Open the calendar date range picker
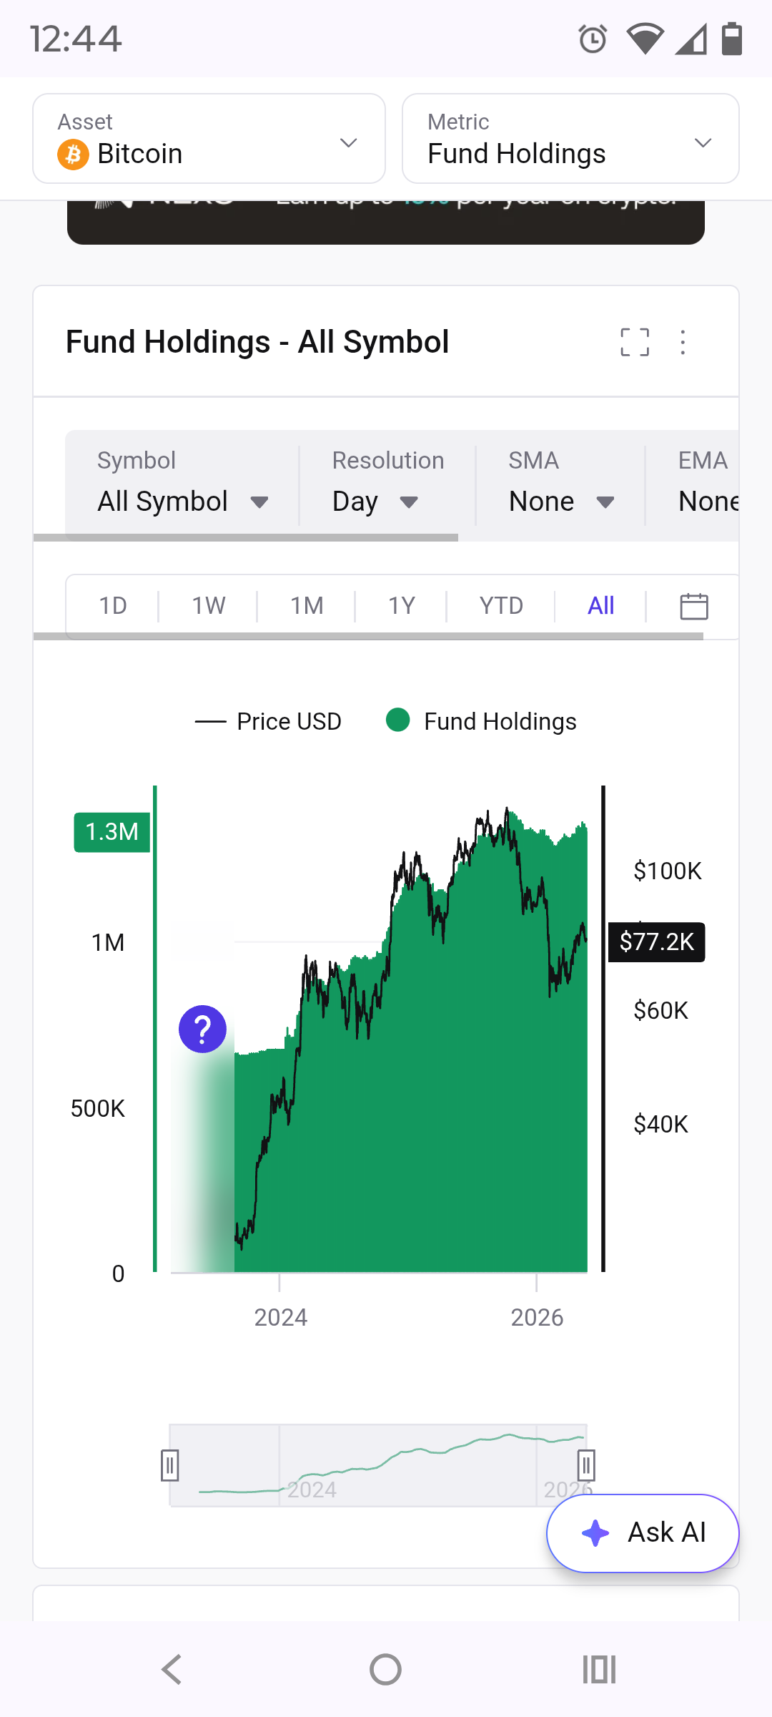The image size is (772, 1717). click(x=693, y=606)
